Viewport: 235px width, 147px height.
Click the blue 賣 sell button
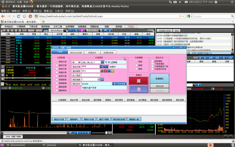tap(139, 89)
